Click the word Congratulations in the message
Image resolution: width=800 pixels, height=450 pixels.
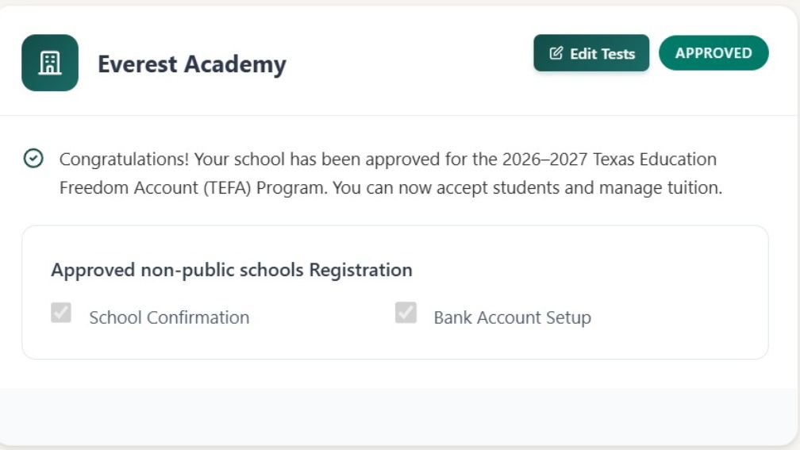(124, 159)
